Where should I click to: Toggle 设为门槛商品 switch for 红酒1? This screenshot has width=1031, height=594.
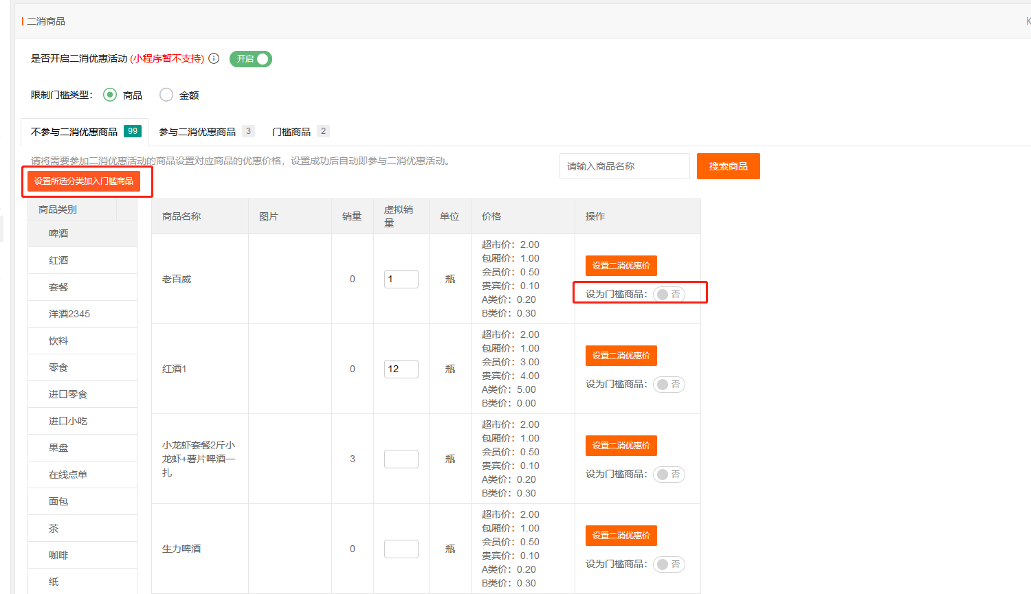coord(669,384)
